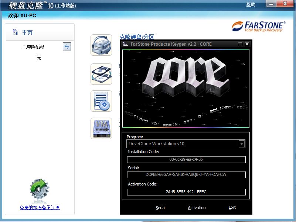This screenshot has height=222, width=296.
Task: Click the clone disk/partition icon
Action: click(x=101, y=45)
